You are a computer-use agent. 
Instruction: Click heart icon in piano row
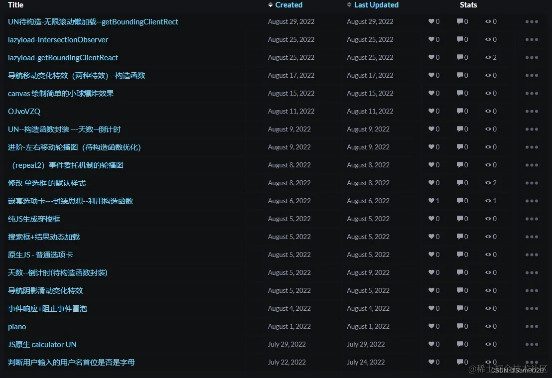coord(431,326)
